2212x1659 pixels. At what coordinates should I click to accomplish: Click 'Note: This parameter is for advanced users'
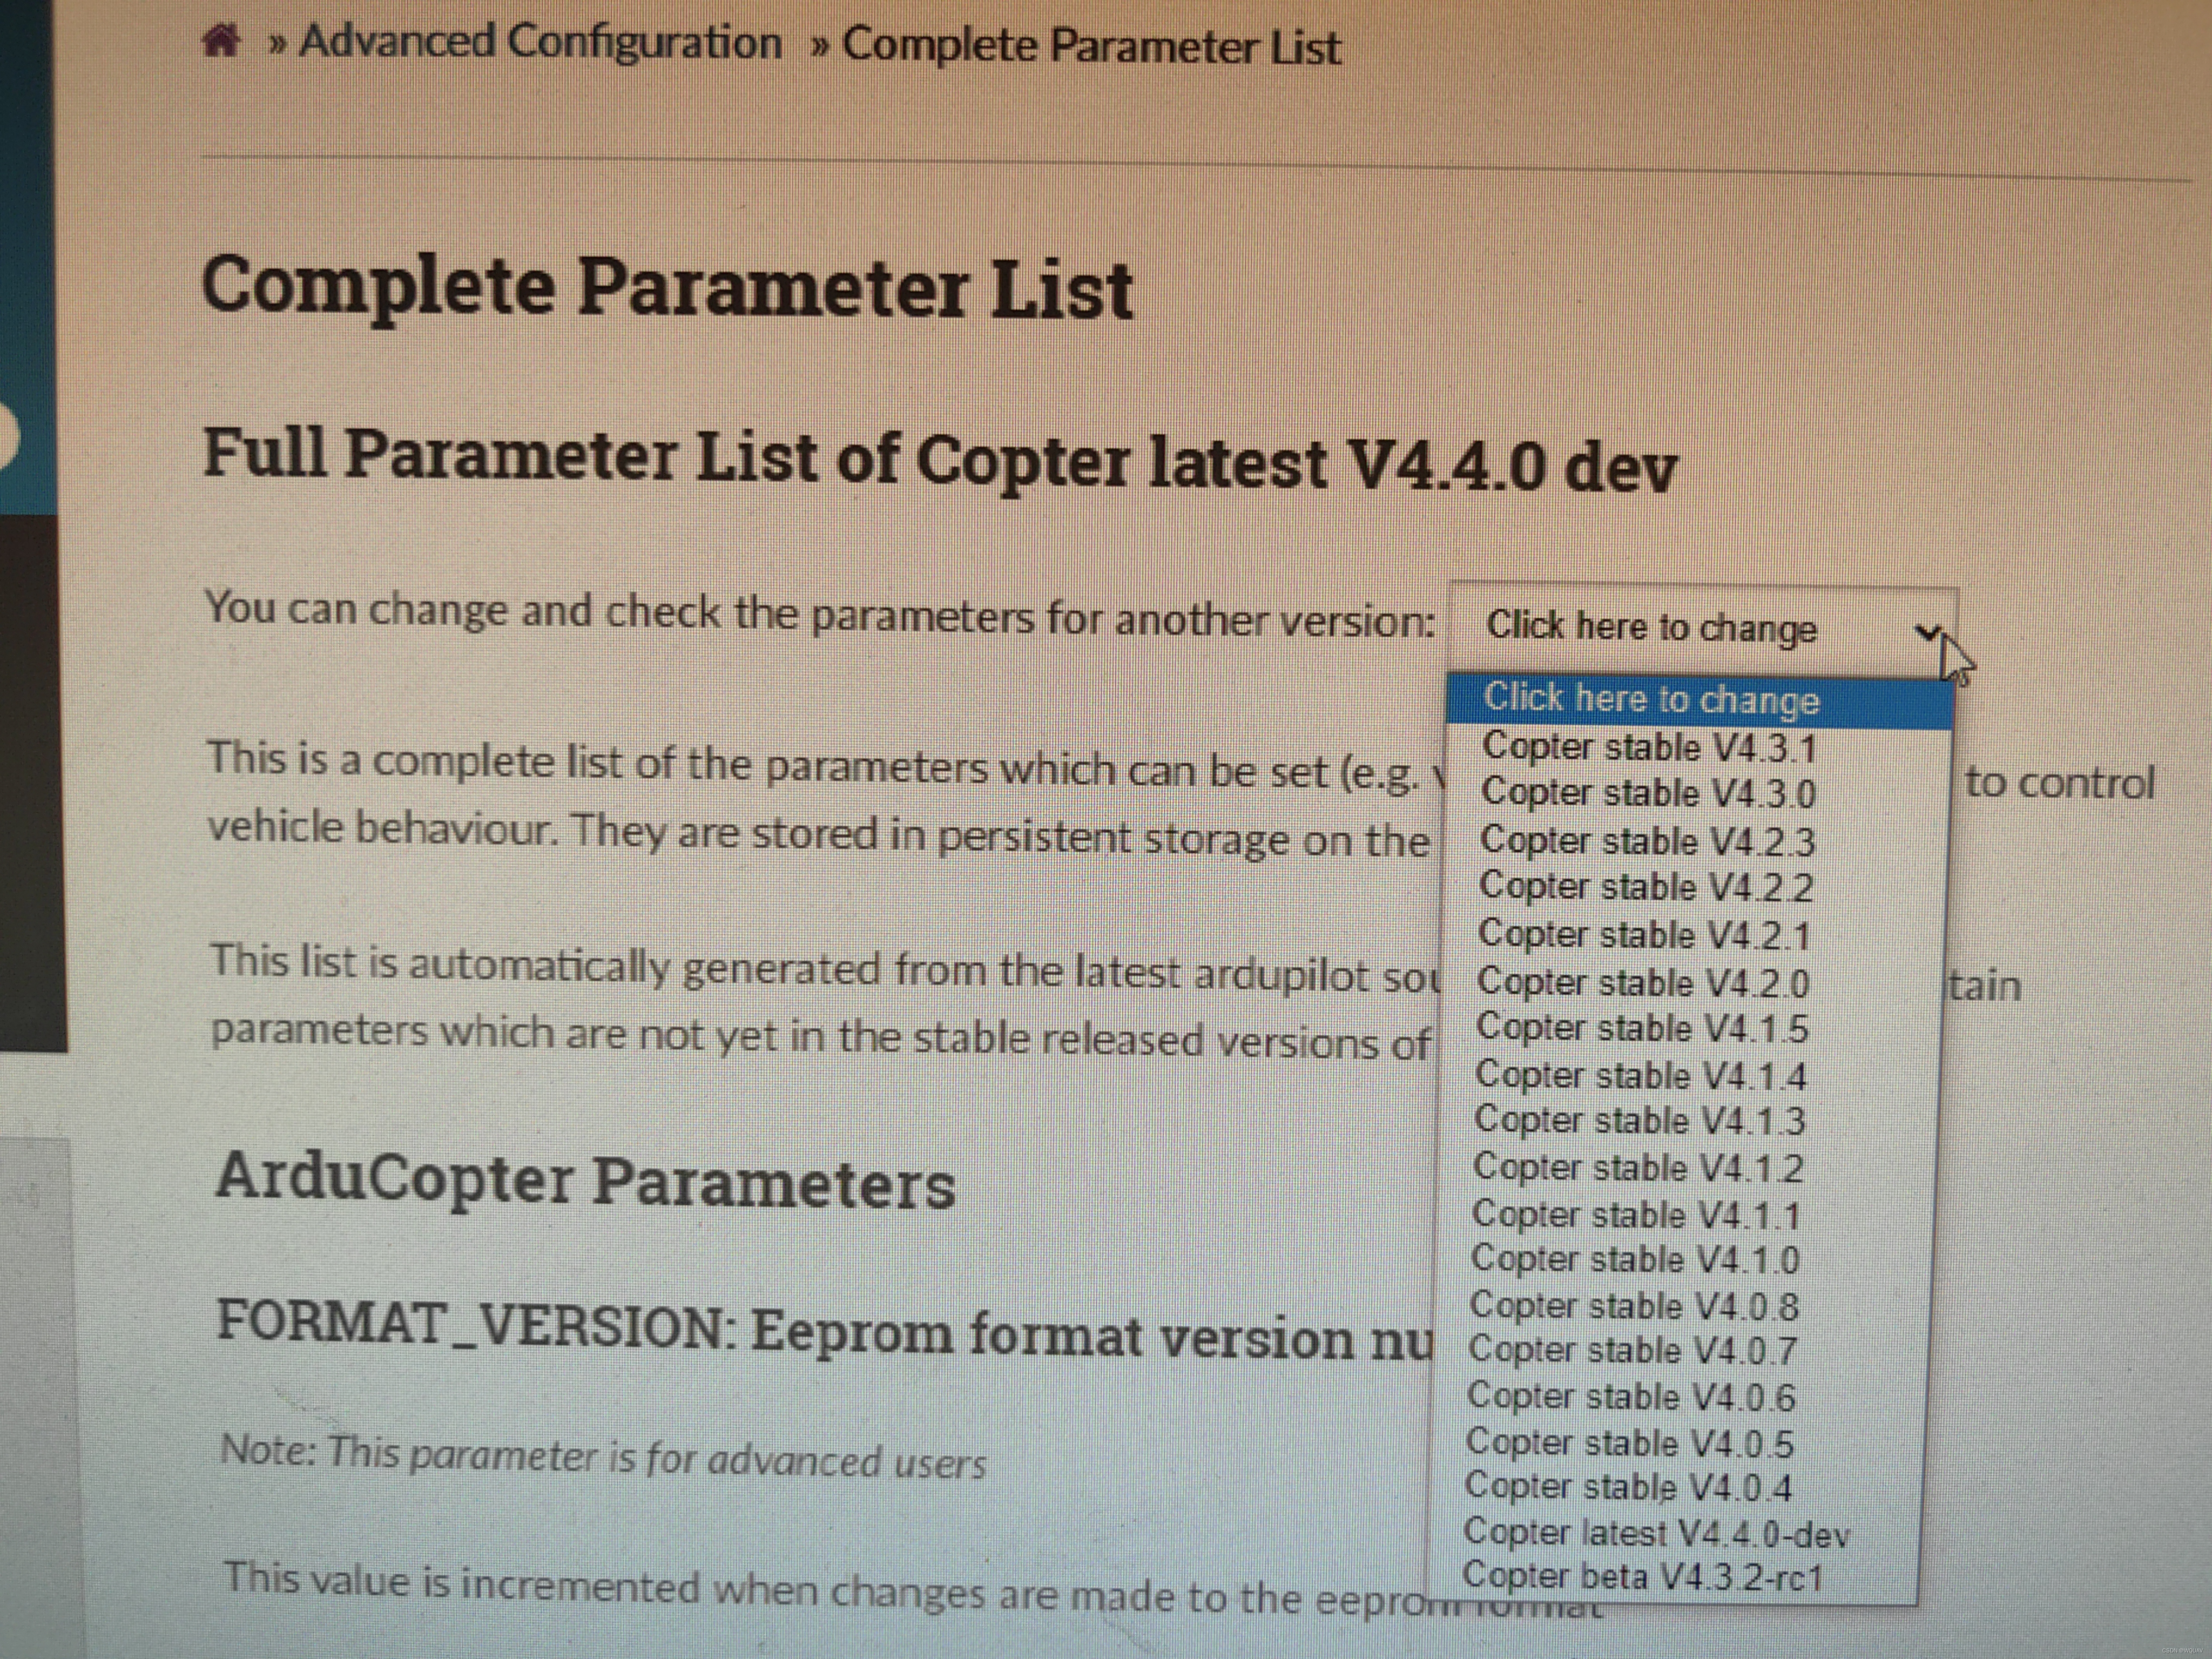(603, 1456)
